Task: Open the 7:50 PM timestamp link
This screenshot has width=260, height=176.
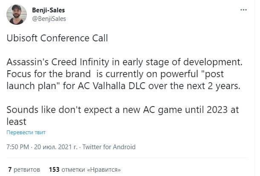Action: click(18, 147)
